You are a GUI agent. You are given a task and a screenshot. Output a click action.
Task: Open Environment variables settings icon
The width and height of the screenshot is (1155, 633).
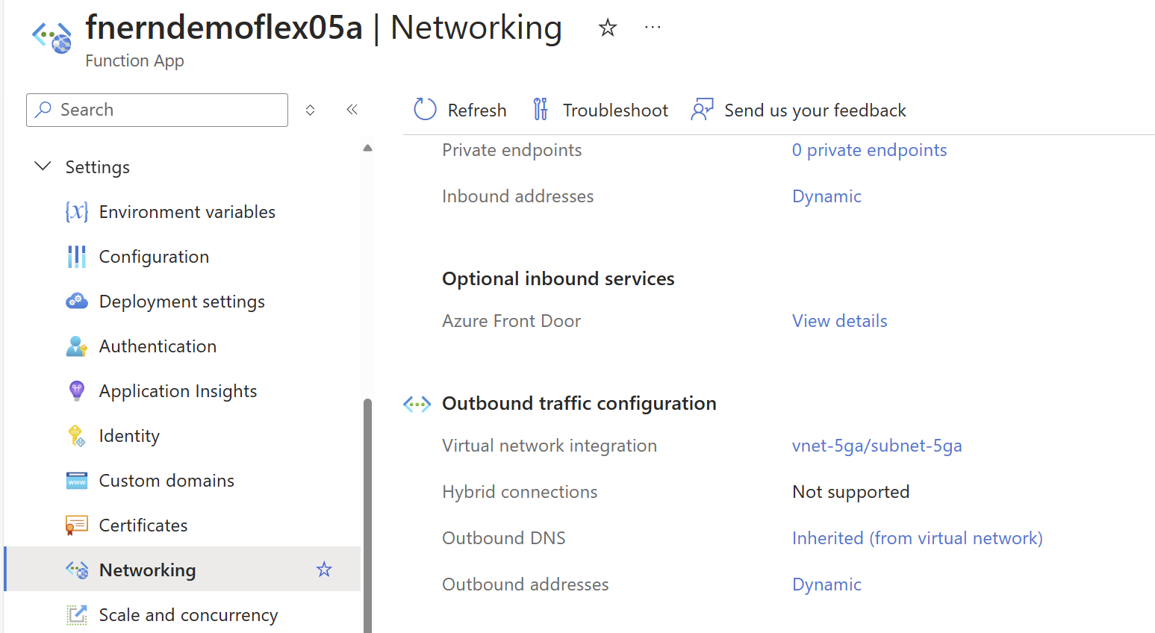click(x=77, y=212)
